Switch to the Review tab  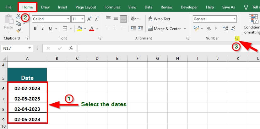click(166, 7)
